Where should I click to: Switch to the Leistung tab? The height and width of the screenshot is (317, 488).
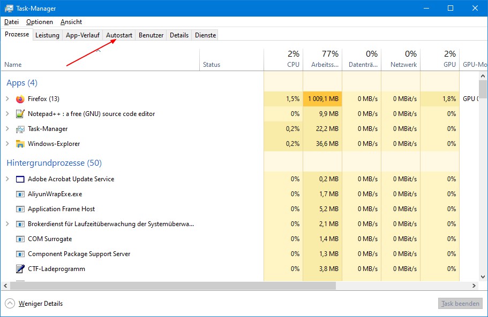point(47,35)
